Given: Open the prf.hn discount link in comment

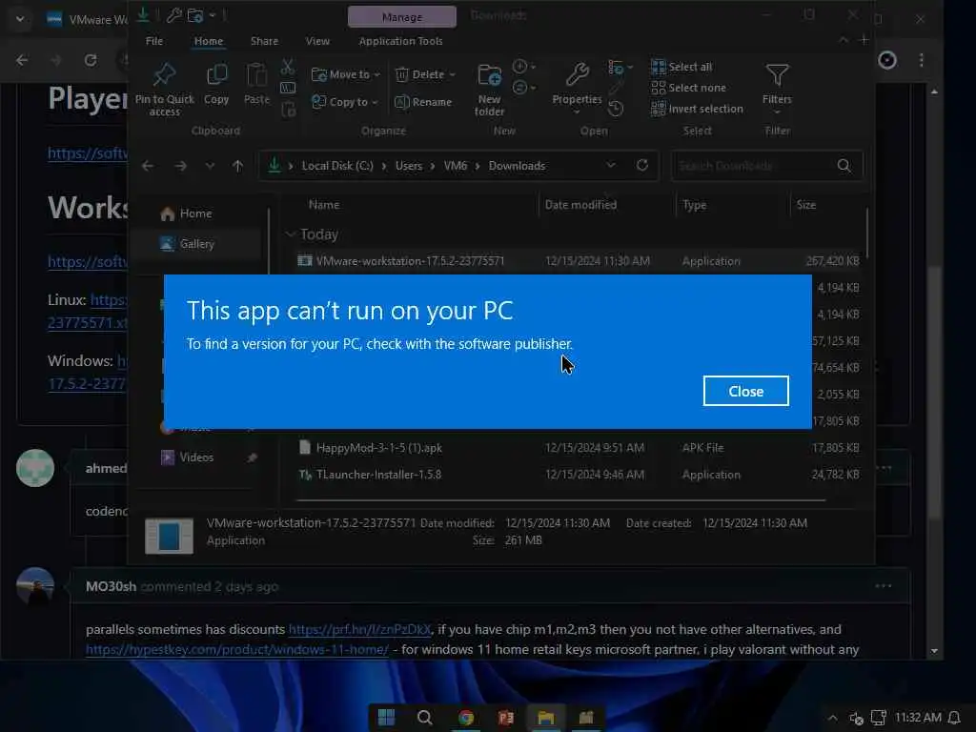Looking at the screenshot, I should click(x=359, y=629).
